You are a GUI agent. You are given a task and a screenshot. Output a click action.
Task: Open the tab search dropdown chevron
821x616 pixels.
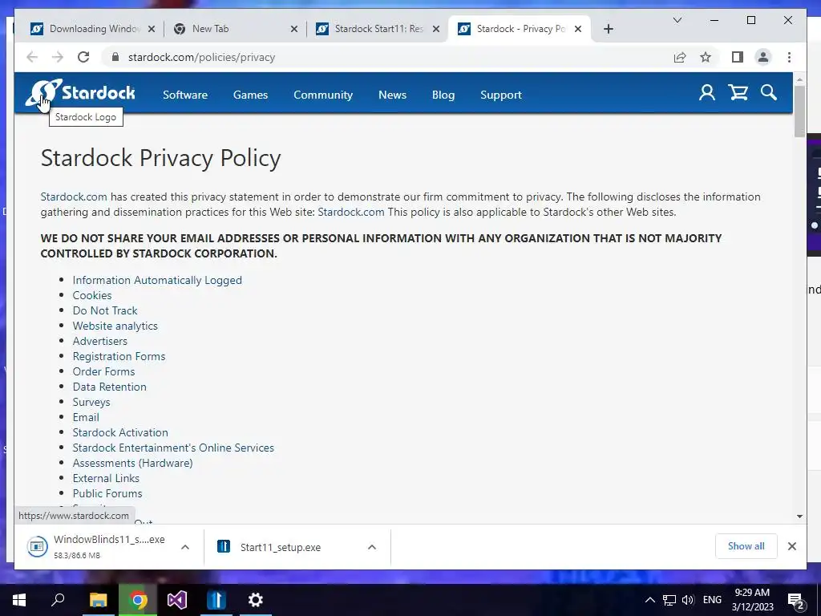click(x=677, y=20)
